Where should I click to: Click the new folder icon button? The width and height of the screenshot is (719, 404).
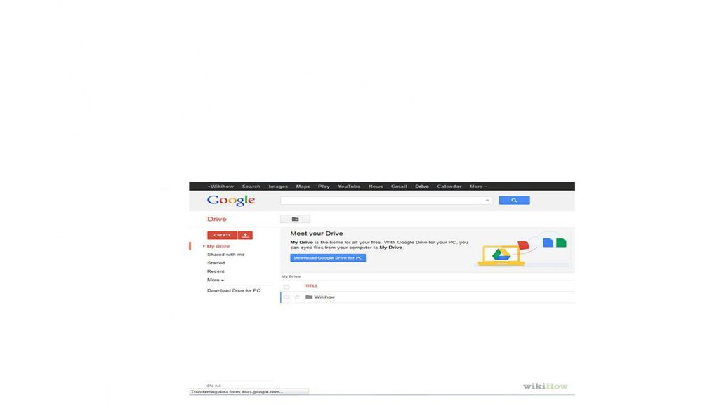pyautogui.click(x=295, y=219)
